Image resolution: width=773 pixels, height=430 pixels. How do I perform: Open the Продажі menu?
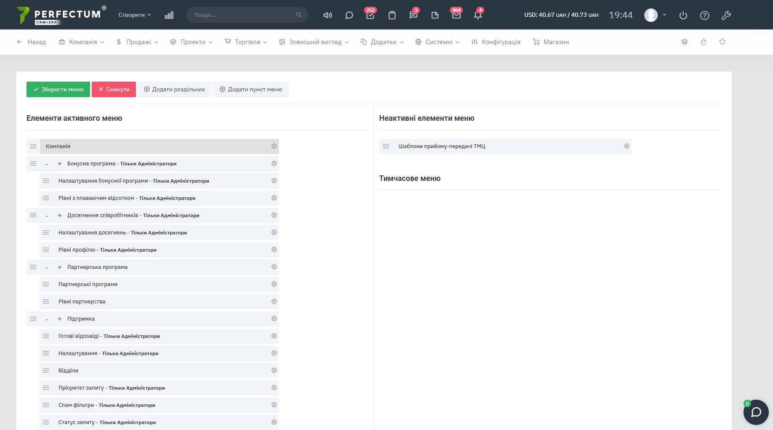click(x=137, y=42)
